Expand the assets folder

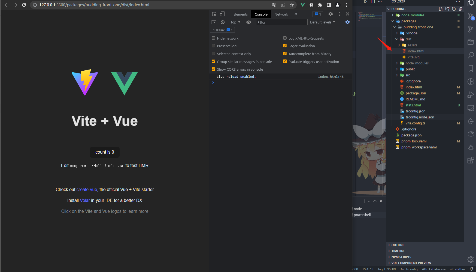tap(399, 45)
